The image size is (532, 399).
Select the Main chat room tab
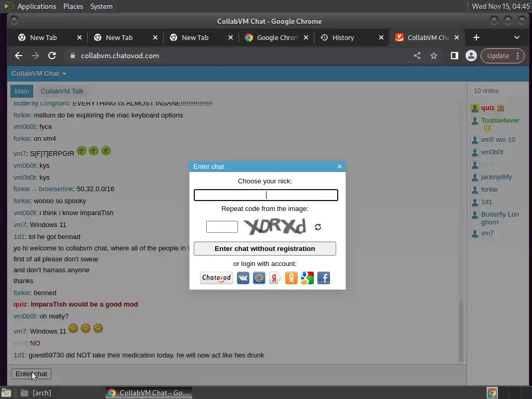coord(22,91)
